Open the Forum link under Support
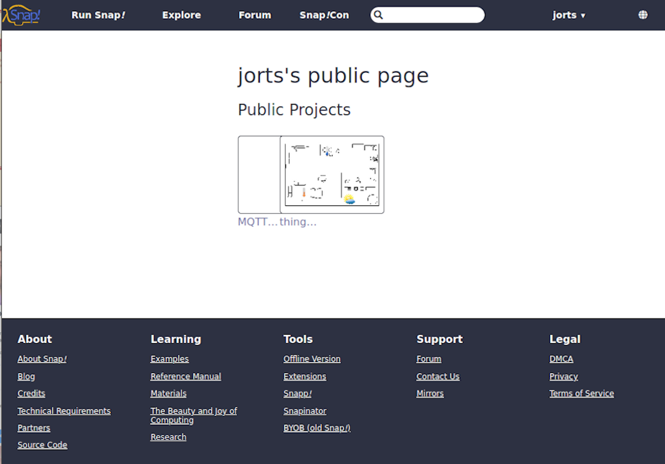 [x=429, y=359]
